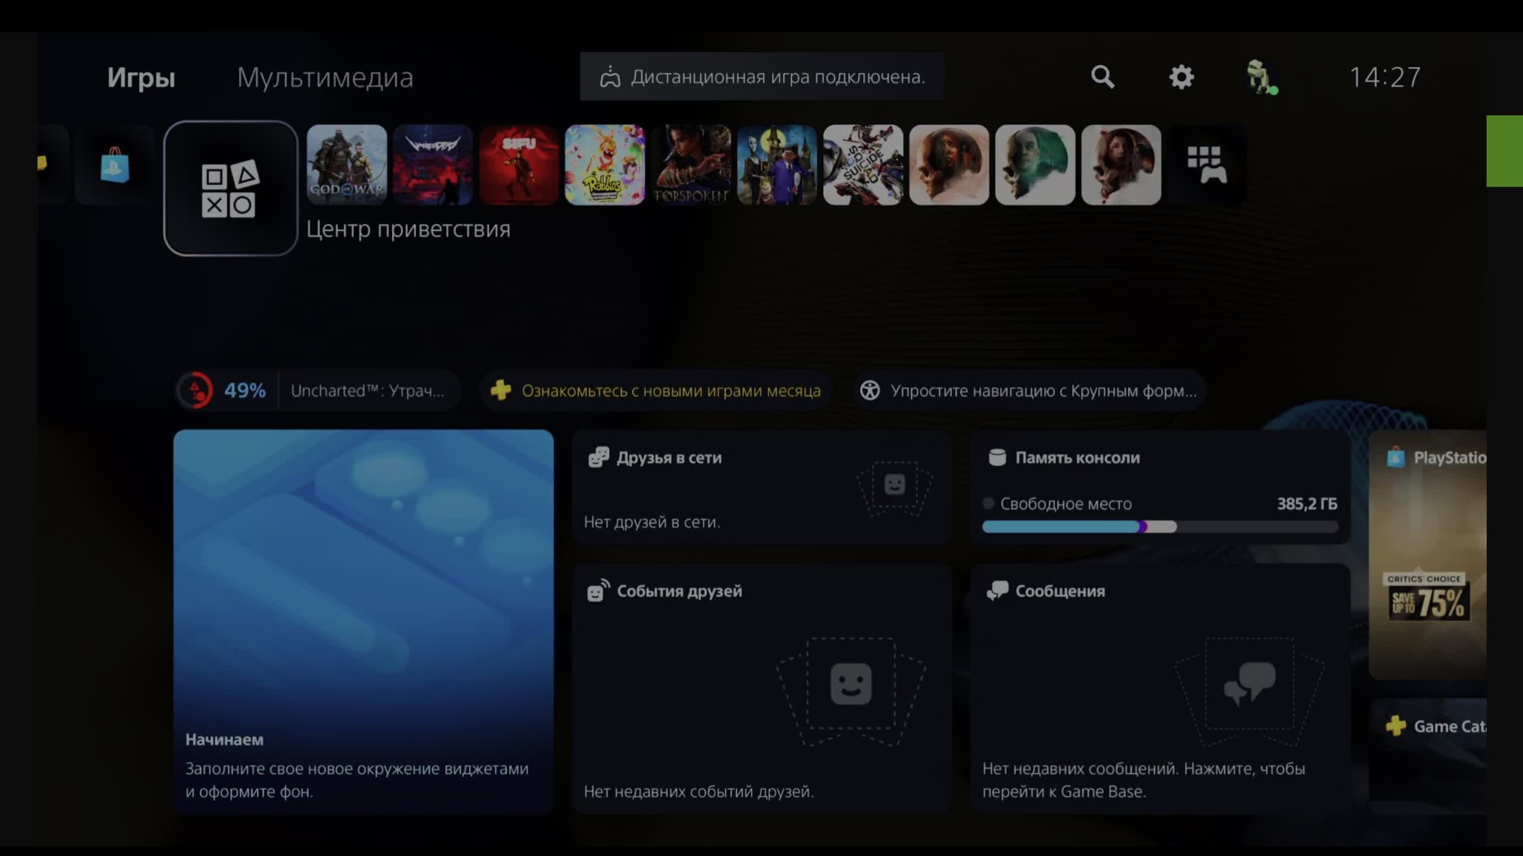Open the Suicide Squad game tile
The height and width of the screenshot is (856, 1523).
click(x=863, y=165)
